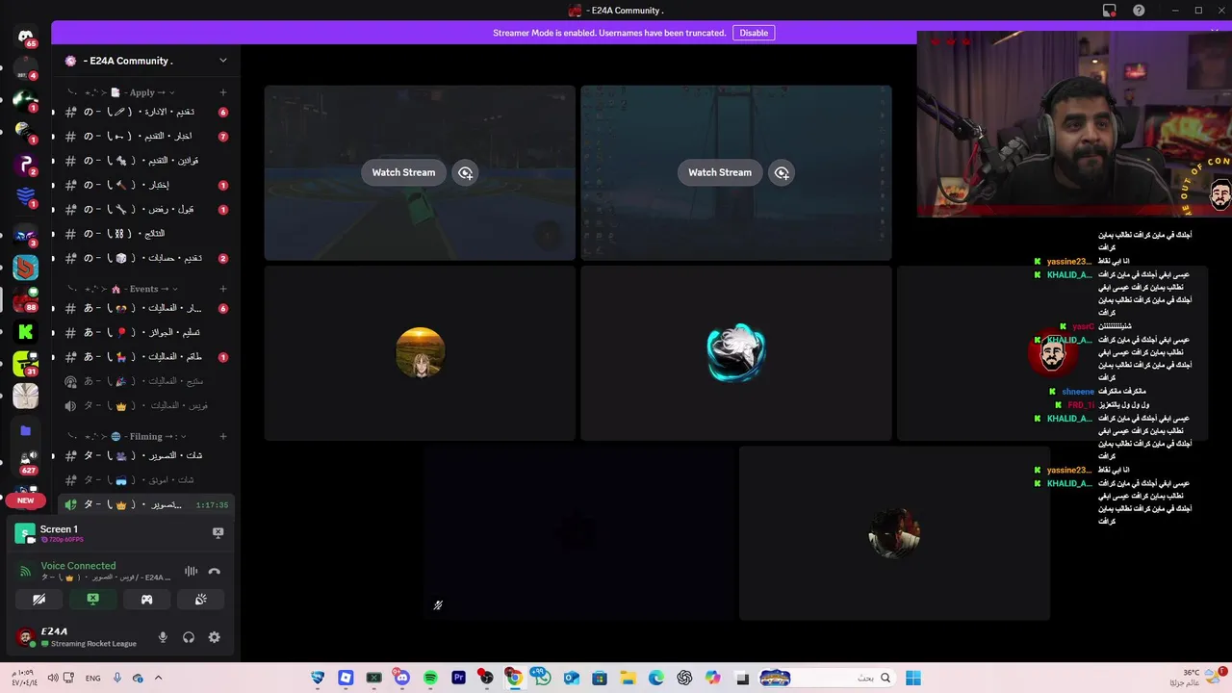Watch the left stream
This screenshot has width=1232, height=693.
403,172
